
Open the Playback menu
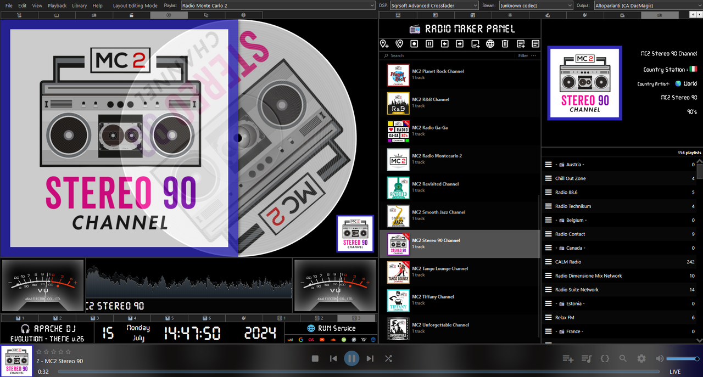pyautogui.click(x=57, y=5)
